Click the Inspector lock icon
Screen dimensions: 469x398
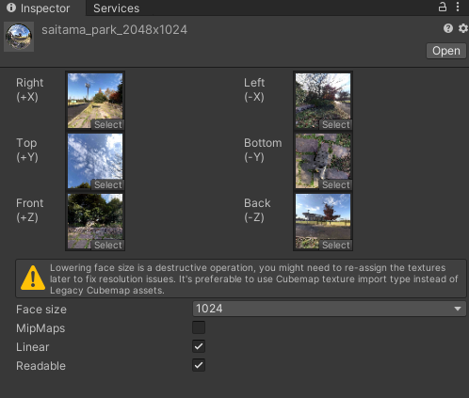[x=443, y=7]
